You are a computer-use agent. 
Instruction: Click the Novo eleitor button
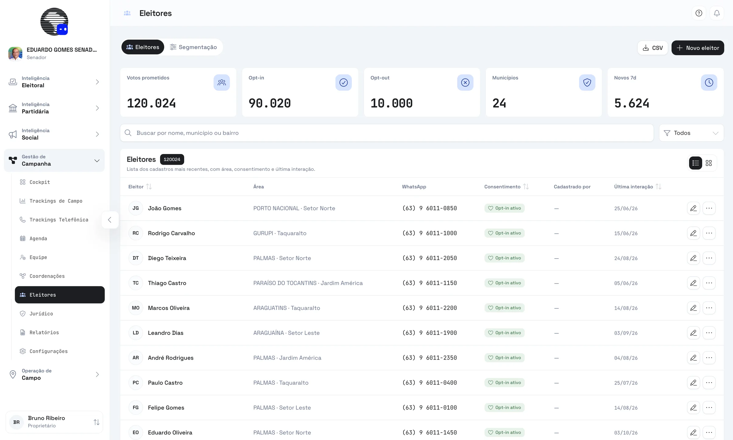[698, 48]
